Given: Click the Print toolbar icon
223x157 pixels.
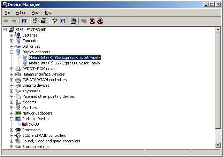Looking at the screenshot, I should coord(44,21).
